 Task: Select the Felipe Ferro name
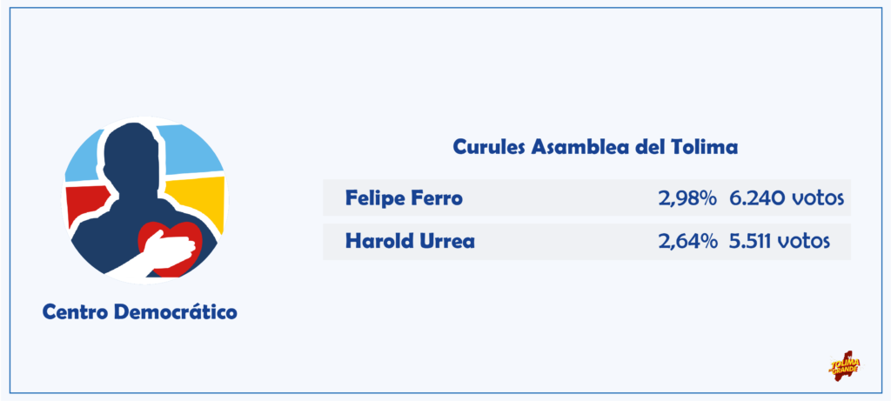(x=404, y=199)
